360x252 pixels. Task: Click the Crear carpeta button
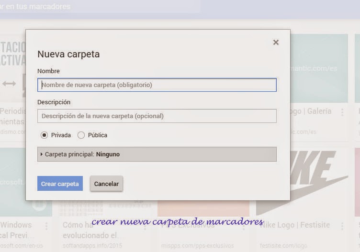(x=60, y=184)
